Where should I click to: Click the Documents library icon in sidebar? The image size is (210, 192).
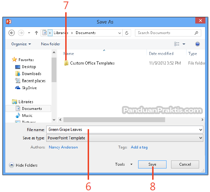pos(18,108)
